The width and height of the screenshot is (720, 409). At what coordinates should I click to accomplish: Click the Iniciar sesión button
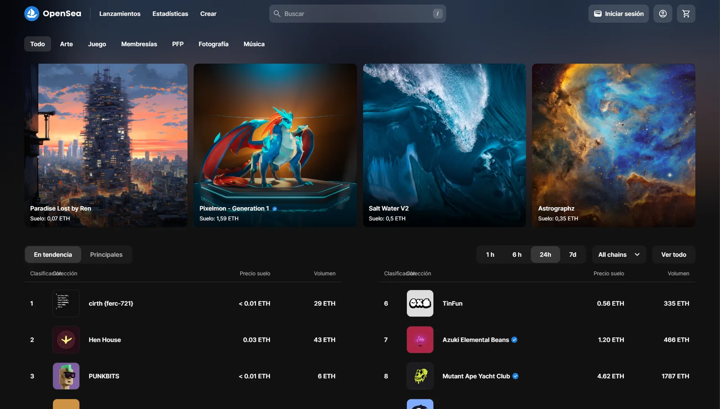click(x=618, y=14)
